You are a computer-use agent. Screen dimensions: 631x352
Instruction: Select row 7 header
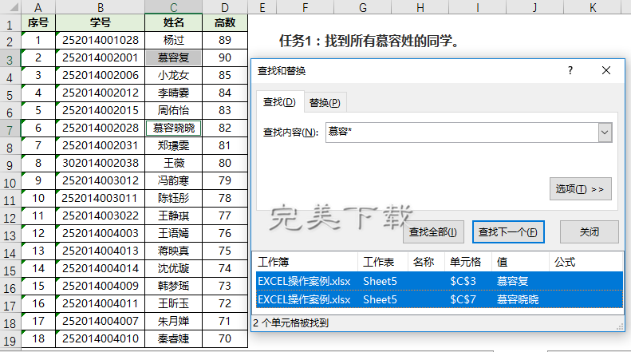[x=10, y=130]
